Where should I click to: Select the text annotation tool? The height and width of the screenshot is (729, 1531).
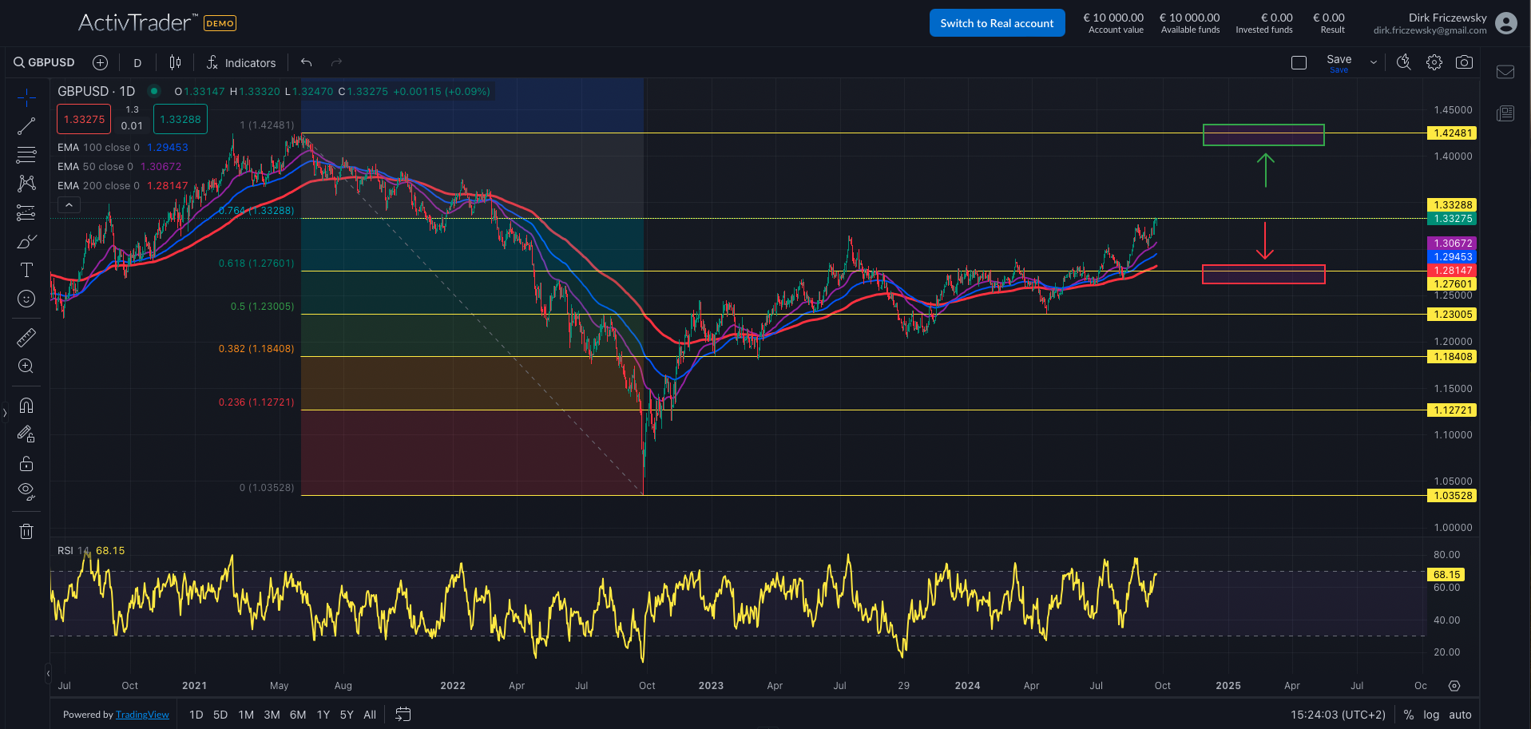point(26,270)
